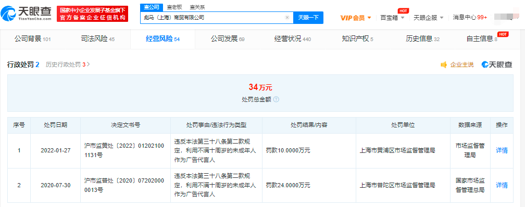525x207 pixels.
Task: Click the 序号 column header
Action: [19, 125]
